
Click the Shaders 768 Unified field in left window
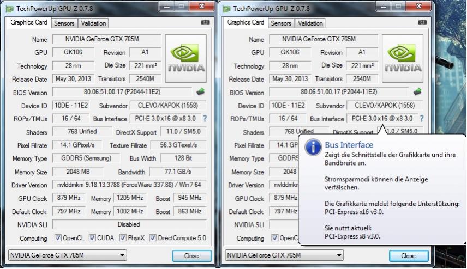pos(82,131)
